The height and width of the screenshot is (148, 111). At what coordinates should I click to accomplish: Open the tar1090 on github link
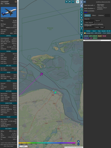click(x=103, y=2)
